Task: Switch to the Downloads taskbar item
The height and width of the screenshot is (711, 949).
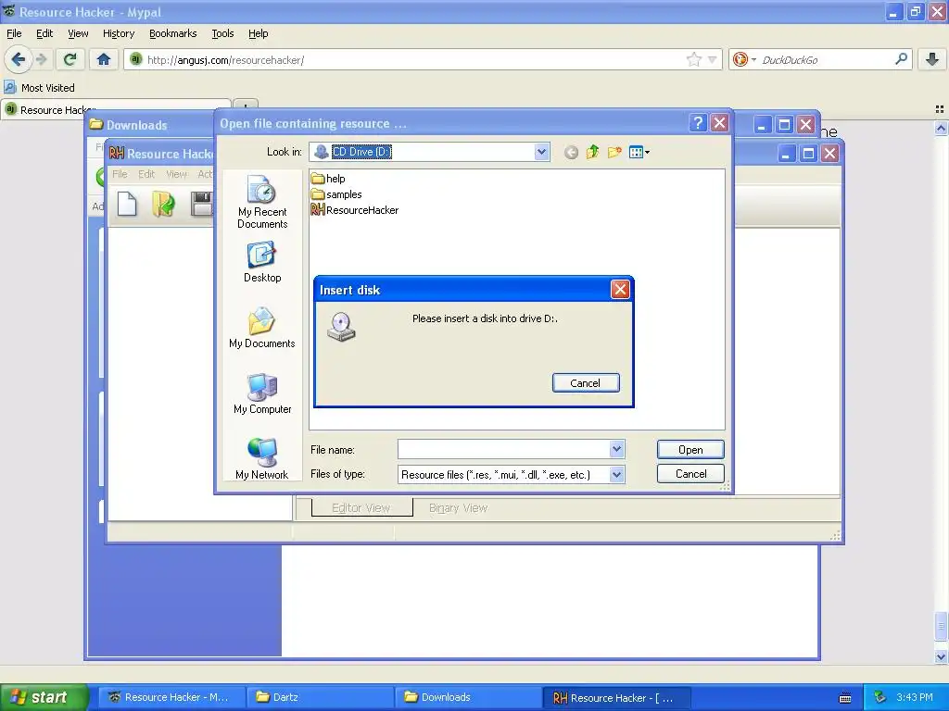Action: click(468, 697)
